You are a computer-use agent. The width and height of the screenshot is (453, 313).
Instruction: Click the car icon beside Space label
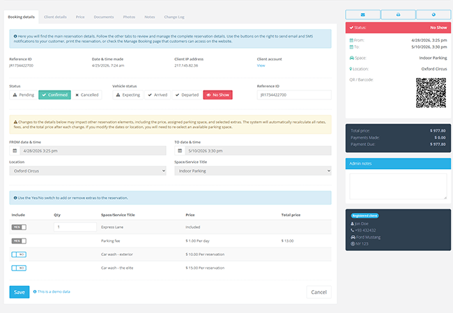tap(351, 58)
